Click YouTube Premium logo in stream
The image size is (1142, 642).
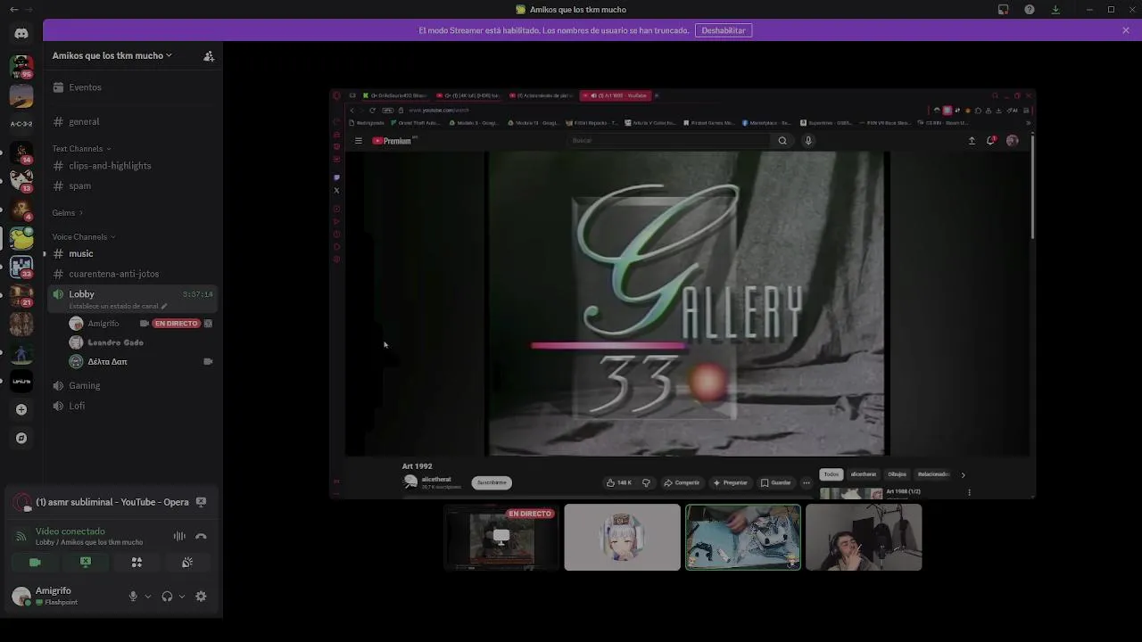pos(392,141)
